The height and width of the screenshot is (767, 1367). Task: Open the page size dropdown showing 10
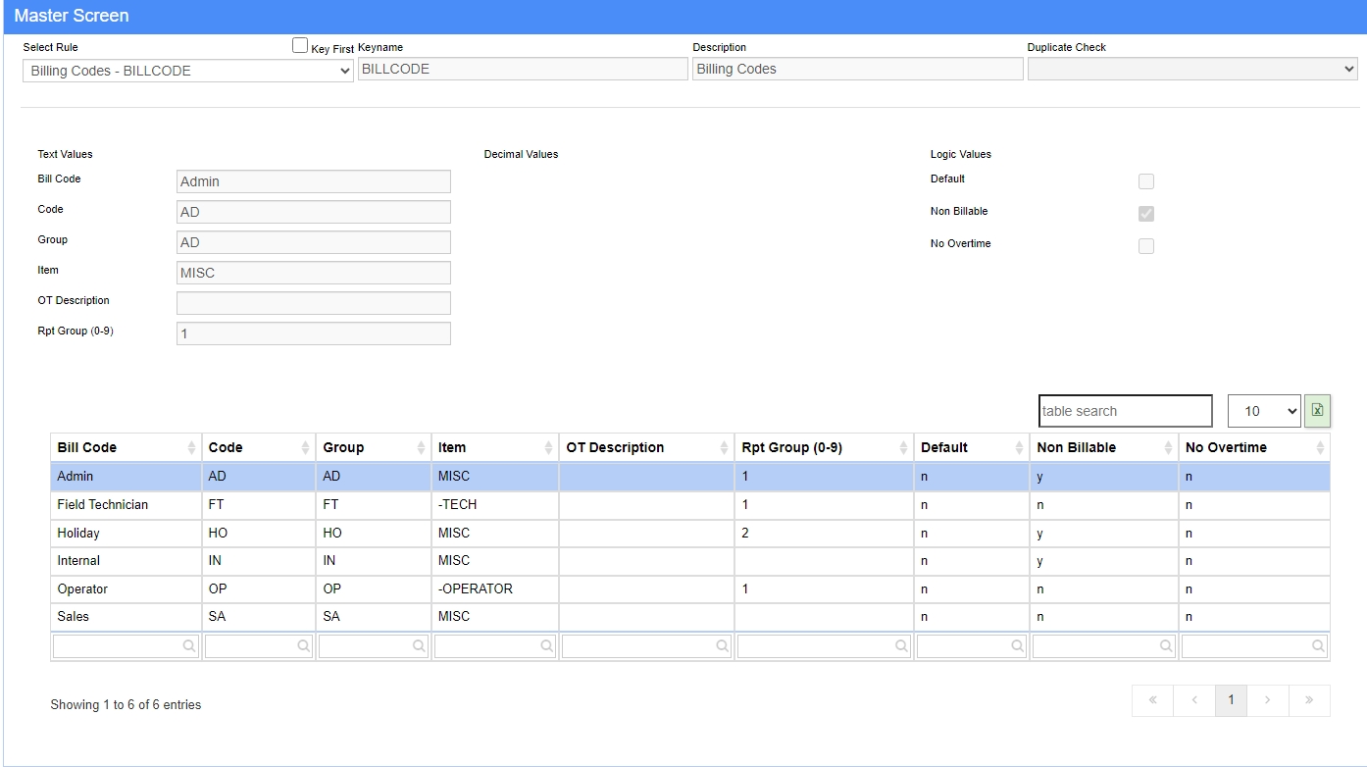[1263, 411]
